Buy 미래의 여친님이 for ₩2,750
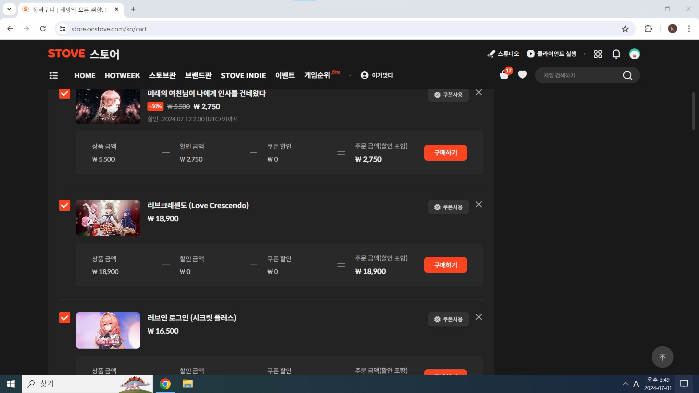699x393 pixels. [x=446, y=153]
